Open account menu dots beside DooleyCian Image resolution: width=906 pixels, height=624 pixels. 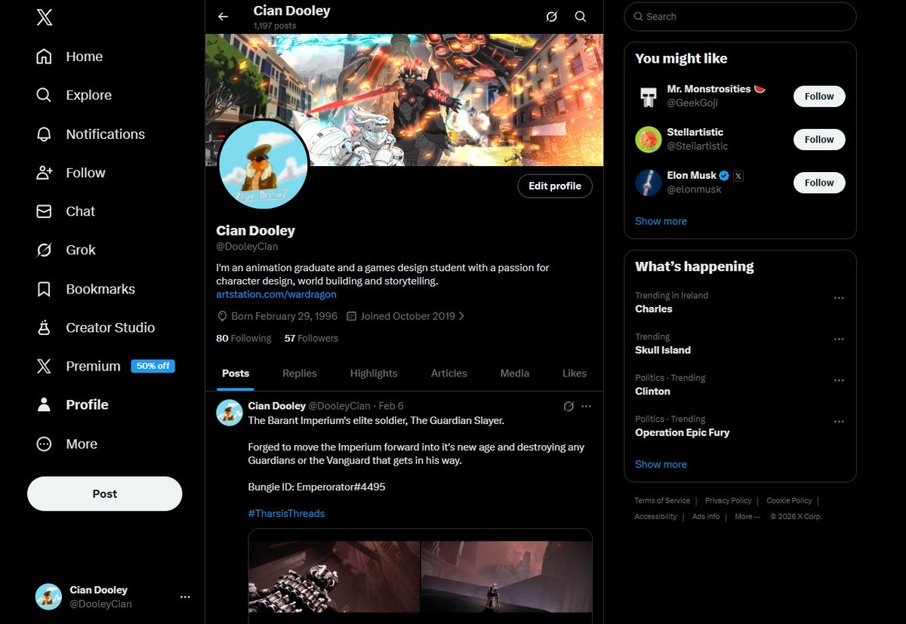point(185,597)
